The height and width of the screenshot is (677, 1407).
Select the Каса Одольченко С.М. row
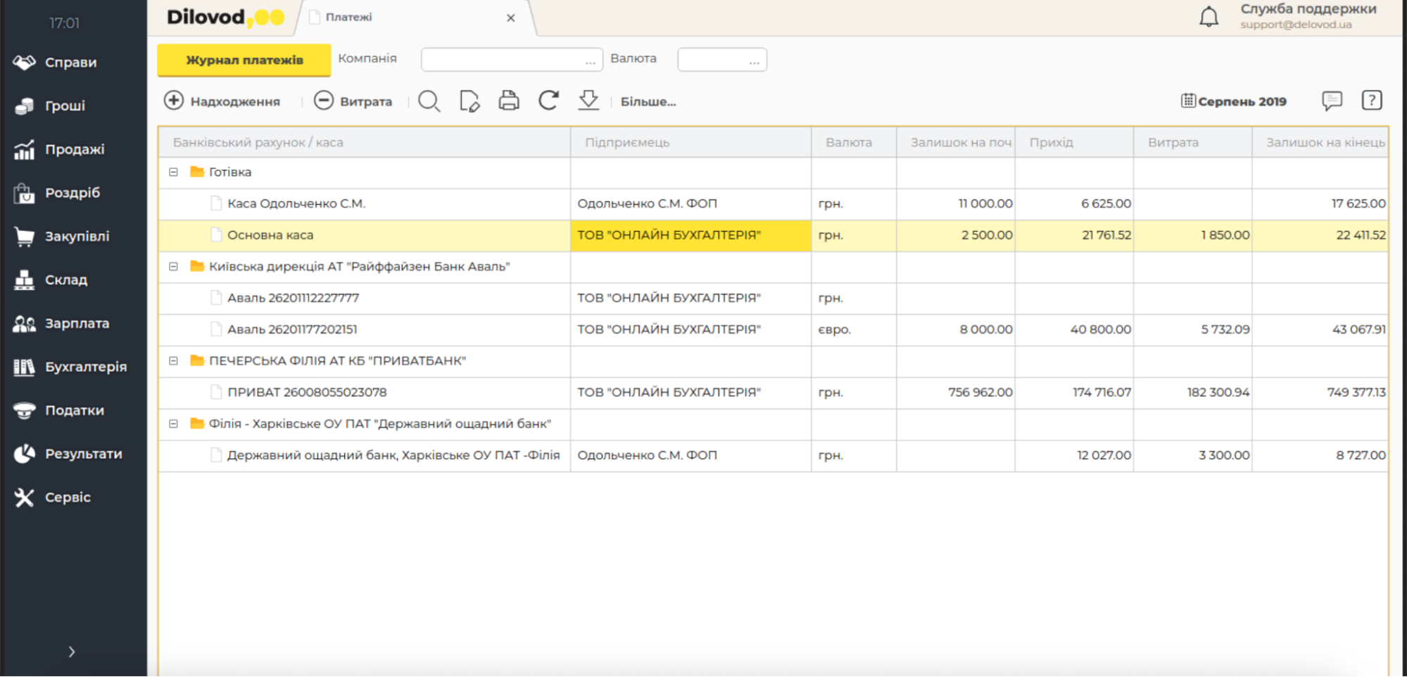pyautogui.click(x=773, y=204)
